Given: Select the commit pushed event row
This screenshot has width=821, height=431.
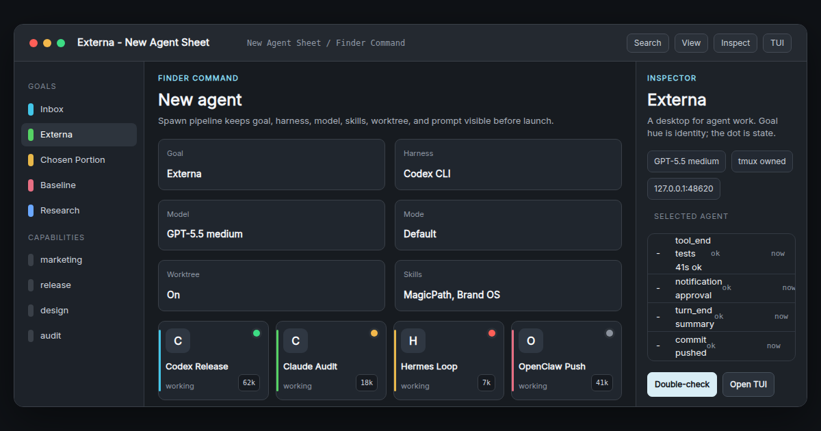Looking at the screenshot, I should [x=721, y=346].
